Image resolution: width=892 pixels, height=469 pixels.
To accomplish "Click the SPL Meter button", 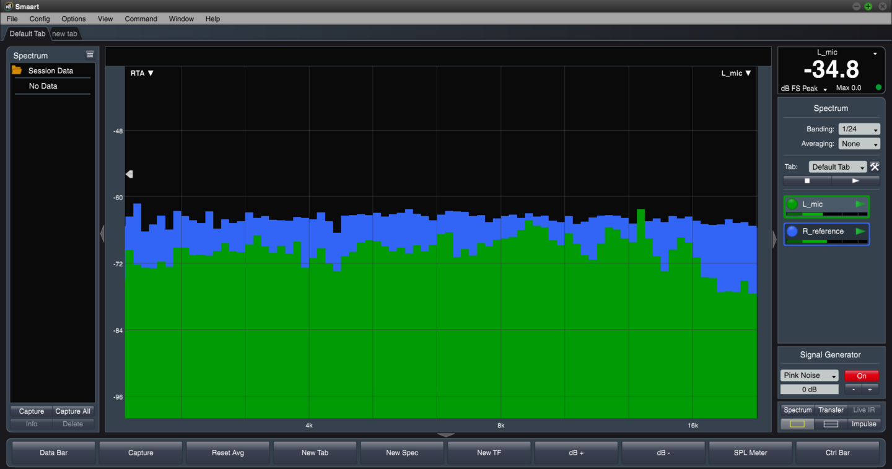I will (x=750, y=453).
